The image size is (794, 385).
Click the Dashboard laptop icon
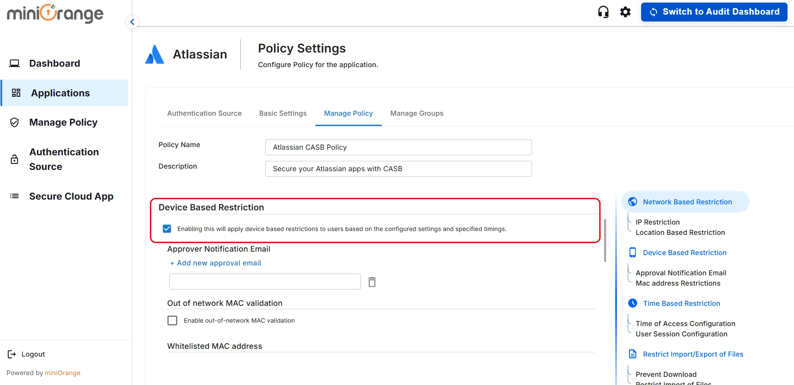15,63
